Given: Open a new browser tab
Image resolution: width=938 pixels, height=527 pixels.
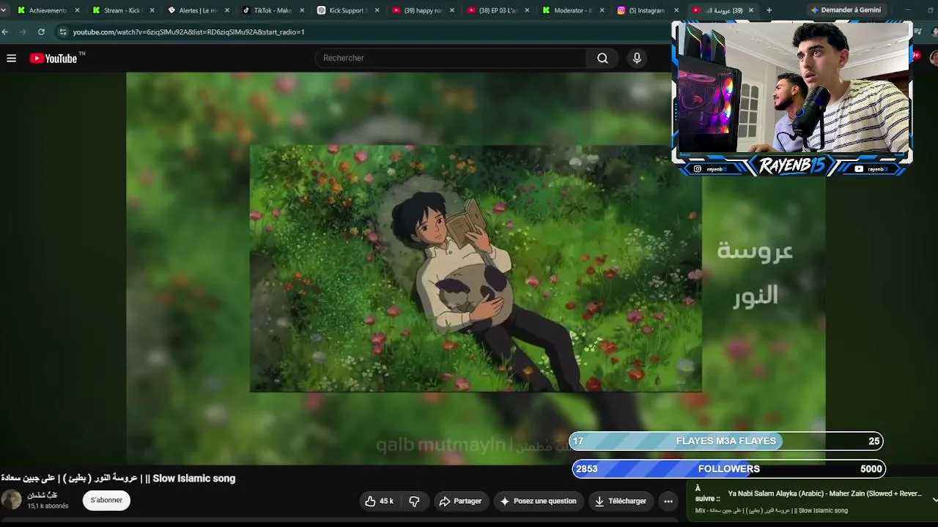Looking at the screenshot, I should (769, 10).
